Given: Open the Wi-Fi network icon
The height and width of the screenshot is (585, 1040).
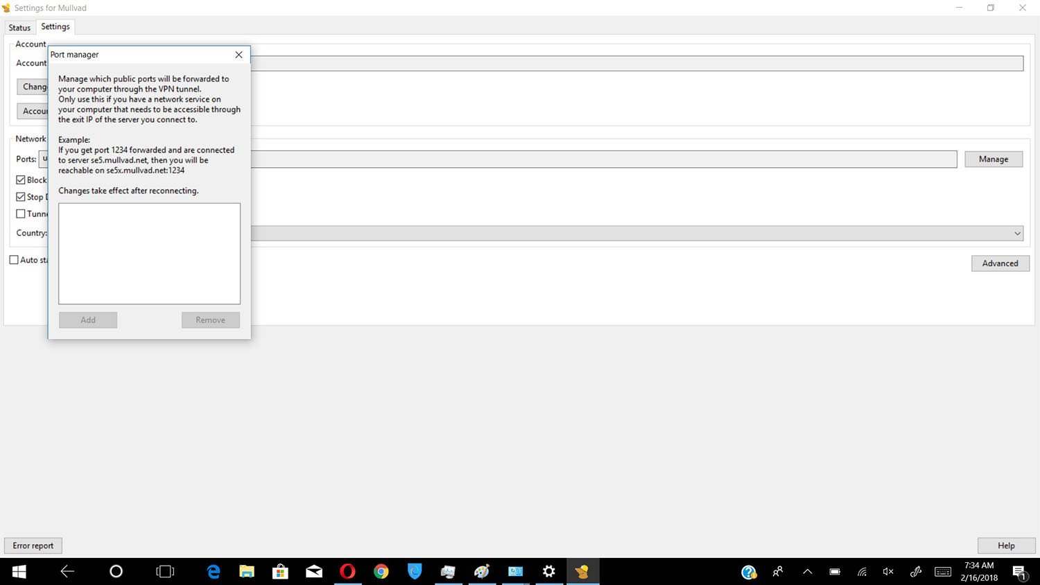Looking at the screenshot, I should [x=862, y=572].
